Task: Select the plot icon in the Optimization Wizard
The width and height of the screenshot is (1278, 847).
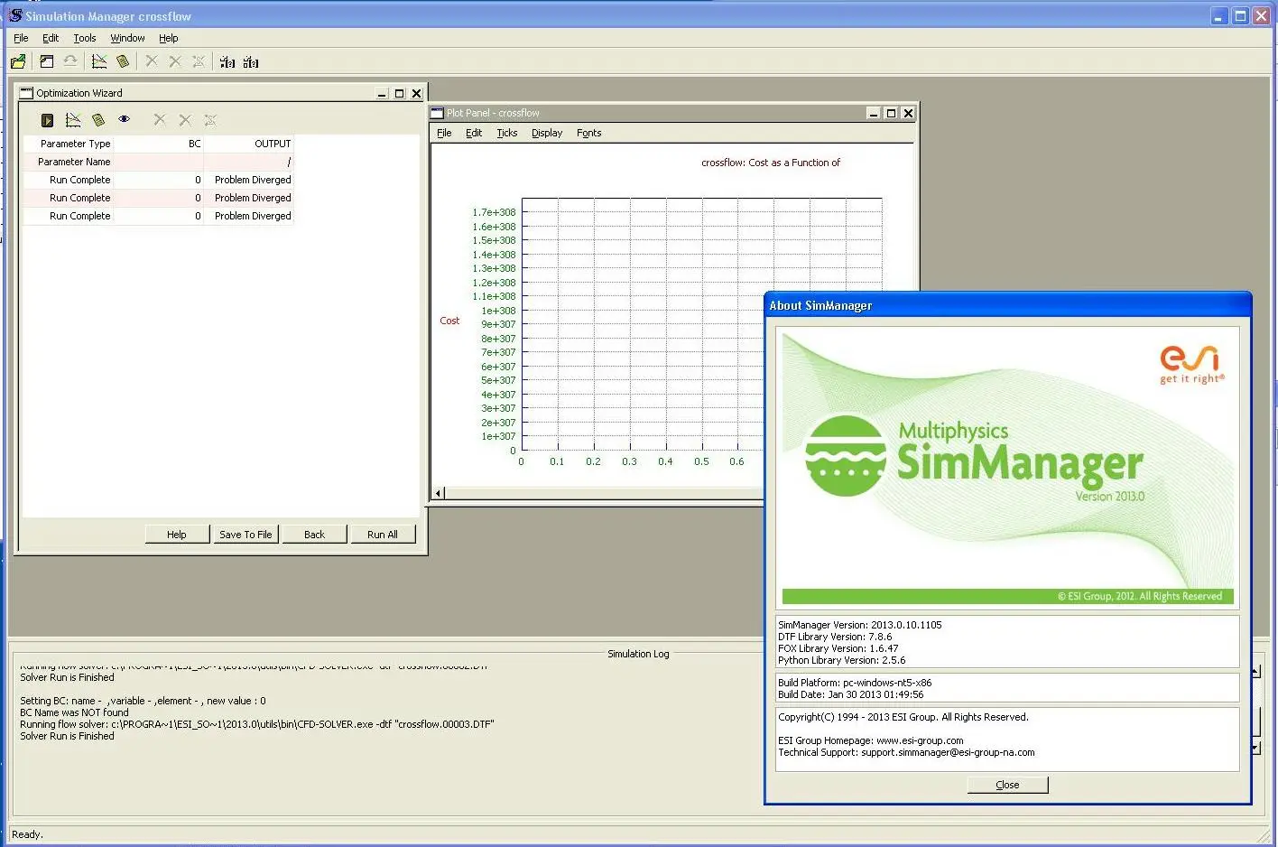Action: coord(75,119)
